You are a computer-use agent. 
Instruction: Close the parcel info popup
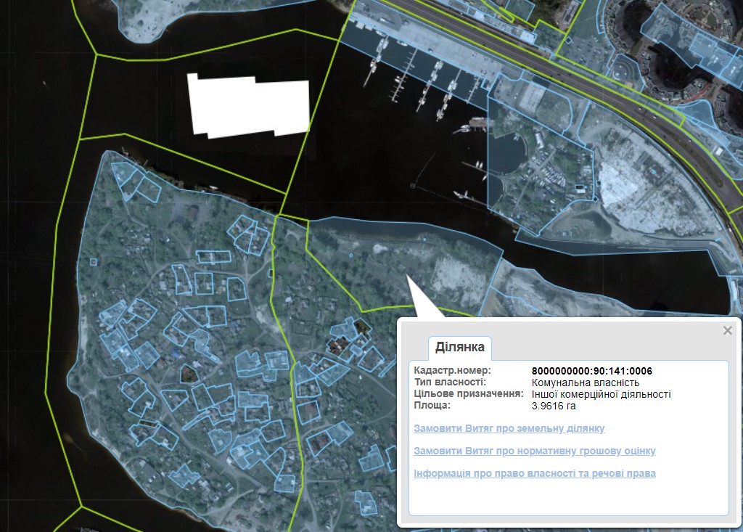[x=728, y=331]
